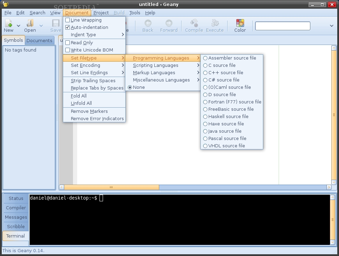Switch to the Status message tab
This screenshot has width=339, height=256.
16,199
